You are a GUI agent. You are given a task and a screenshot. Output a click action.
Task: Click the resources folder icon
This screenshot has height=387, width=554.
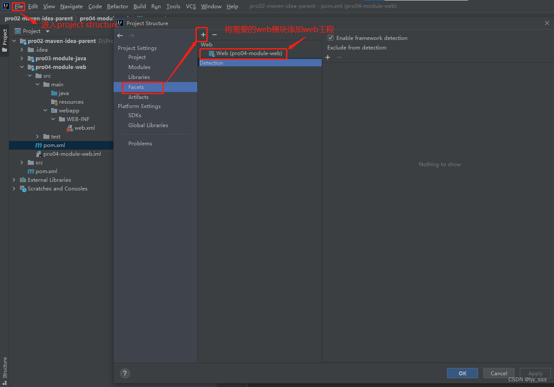click(x=54, y=102)
